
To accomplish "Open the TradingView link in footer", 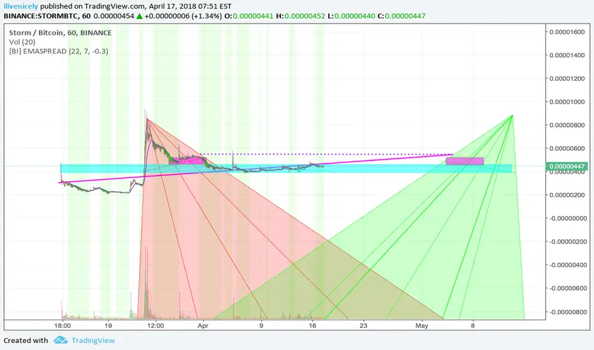I will pyautogui.click(x=93, y=340).
